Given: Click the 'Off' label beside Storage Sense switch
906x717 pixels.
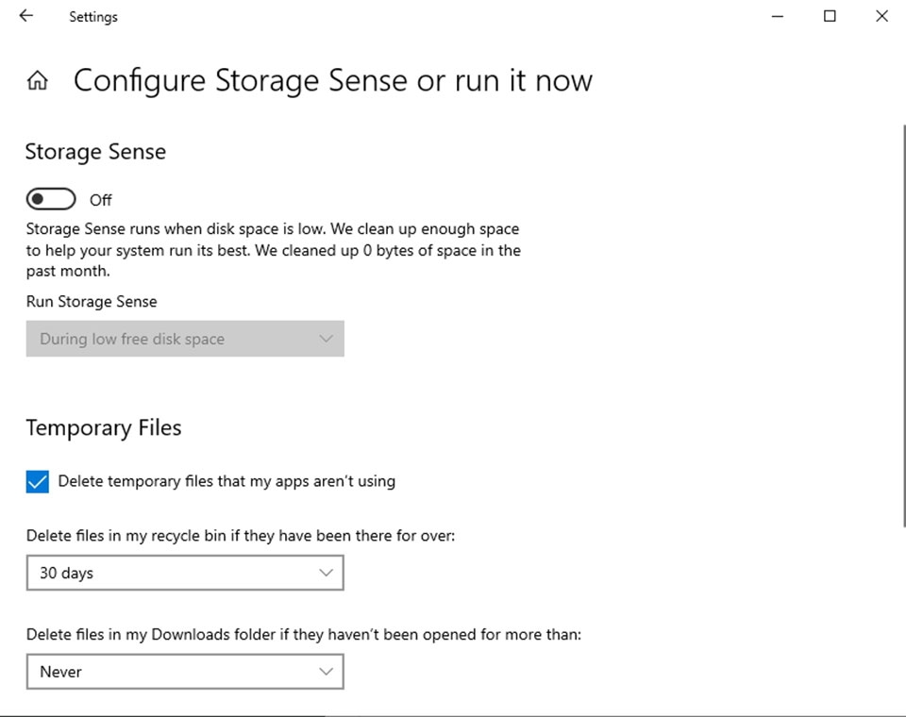Looking at the screenshot, I should click(x=101, y=200).
